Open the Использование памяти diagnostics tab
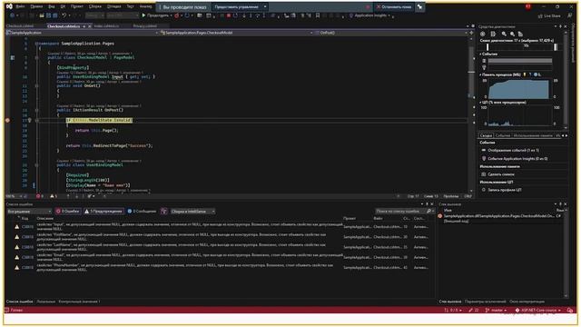Viewport: 581px width, 327px height. click(x=533, y=135)
